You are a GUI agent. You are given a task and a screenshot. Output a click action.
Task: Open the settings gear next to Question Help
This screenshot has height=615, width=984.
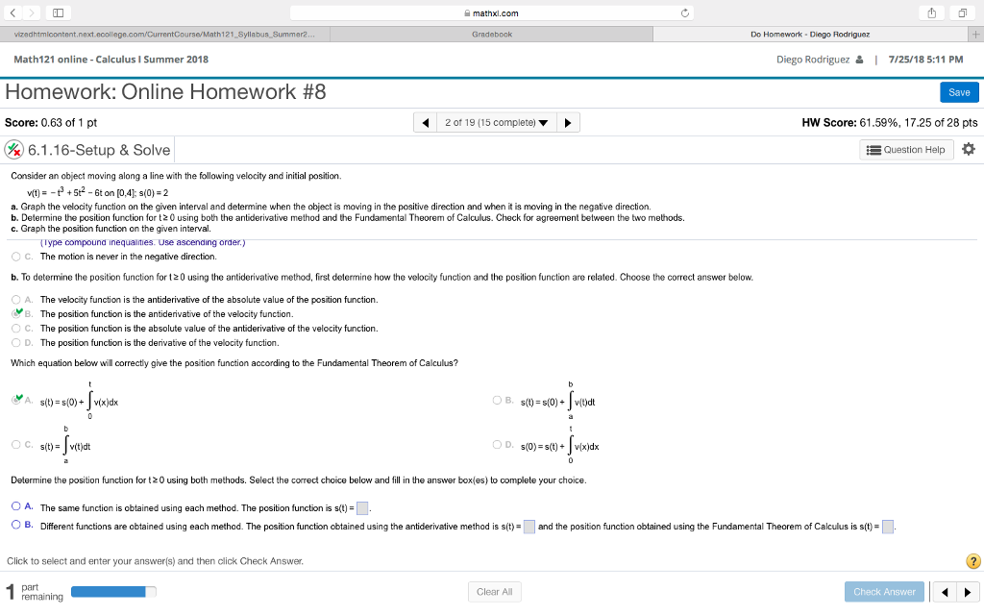pyautogui.click(x=969, y=149)
